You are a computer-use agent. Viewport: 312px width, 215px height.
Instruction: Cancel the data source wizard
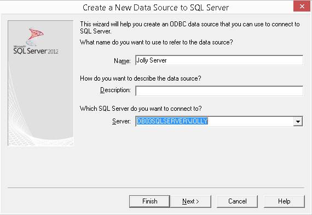point(238,201)
